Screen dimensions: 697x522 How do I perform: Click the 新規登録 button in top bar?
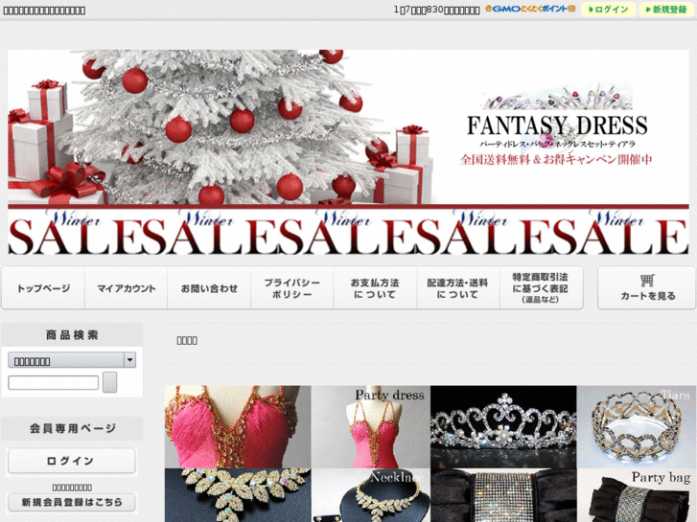[666, 10]
